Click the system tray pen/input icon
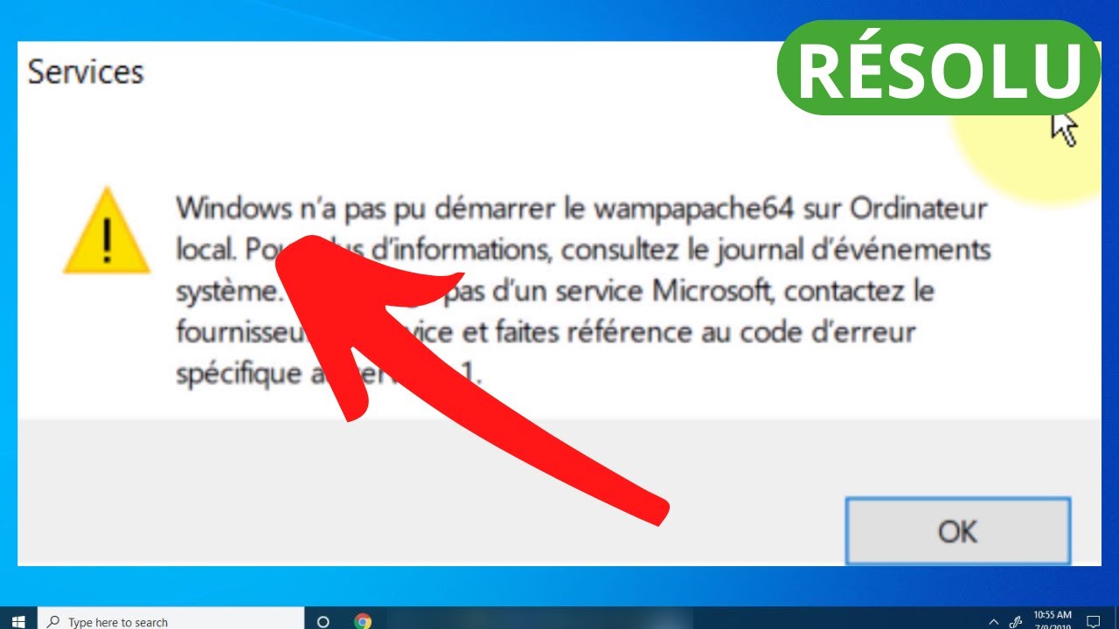This screenshot has height=629, width=1119. 1015,621
